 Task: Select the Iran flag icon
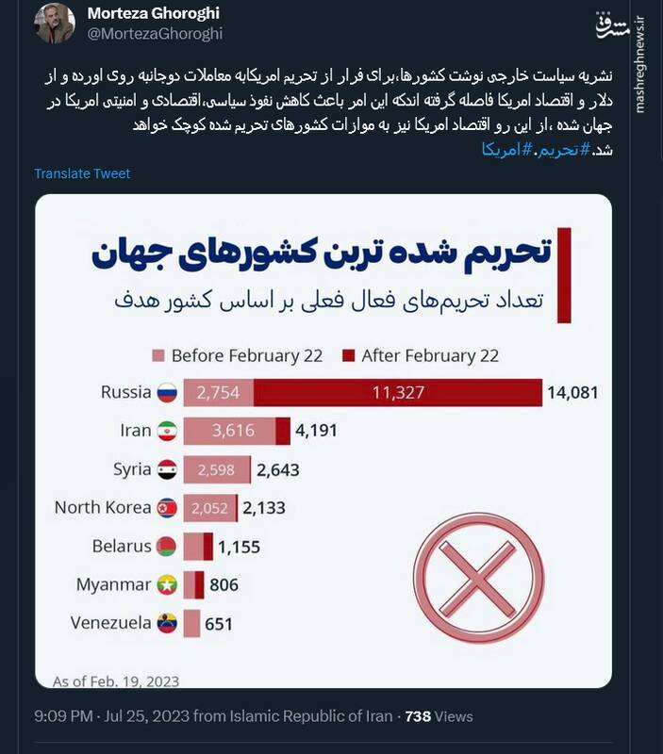(167, 432)
